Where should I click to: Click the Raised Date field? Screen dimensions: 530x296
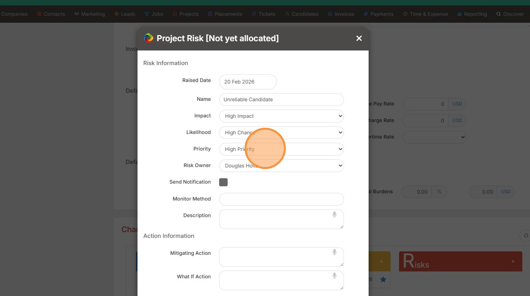pyautogui.click(x=248, y=82)
